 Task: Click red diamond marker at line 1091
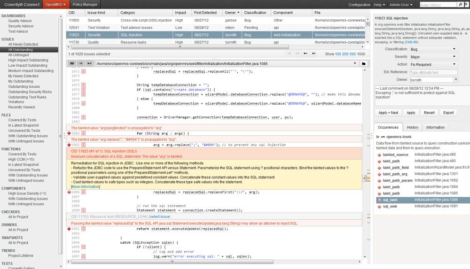click(x=69, y=229)
